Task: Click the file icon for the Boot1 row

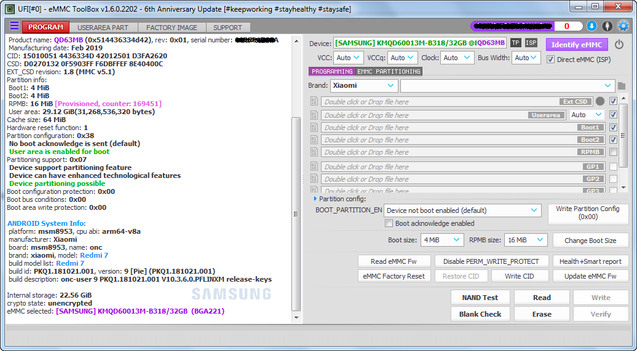Action: [314, 127]
